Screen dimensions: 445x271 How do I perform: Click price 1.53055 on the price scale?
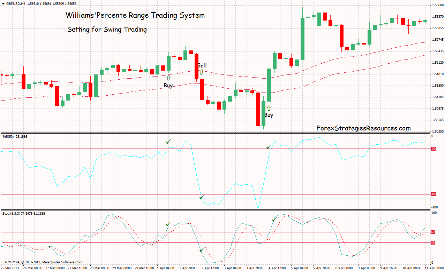point(437,28)
